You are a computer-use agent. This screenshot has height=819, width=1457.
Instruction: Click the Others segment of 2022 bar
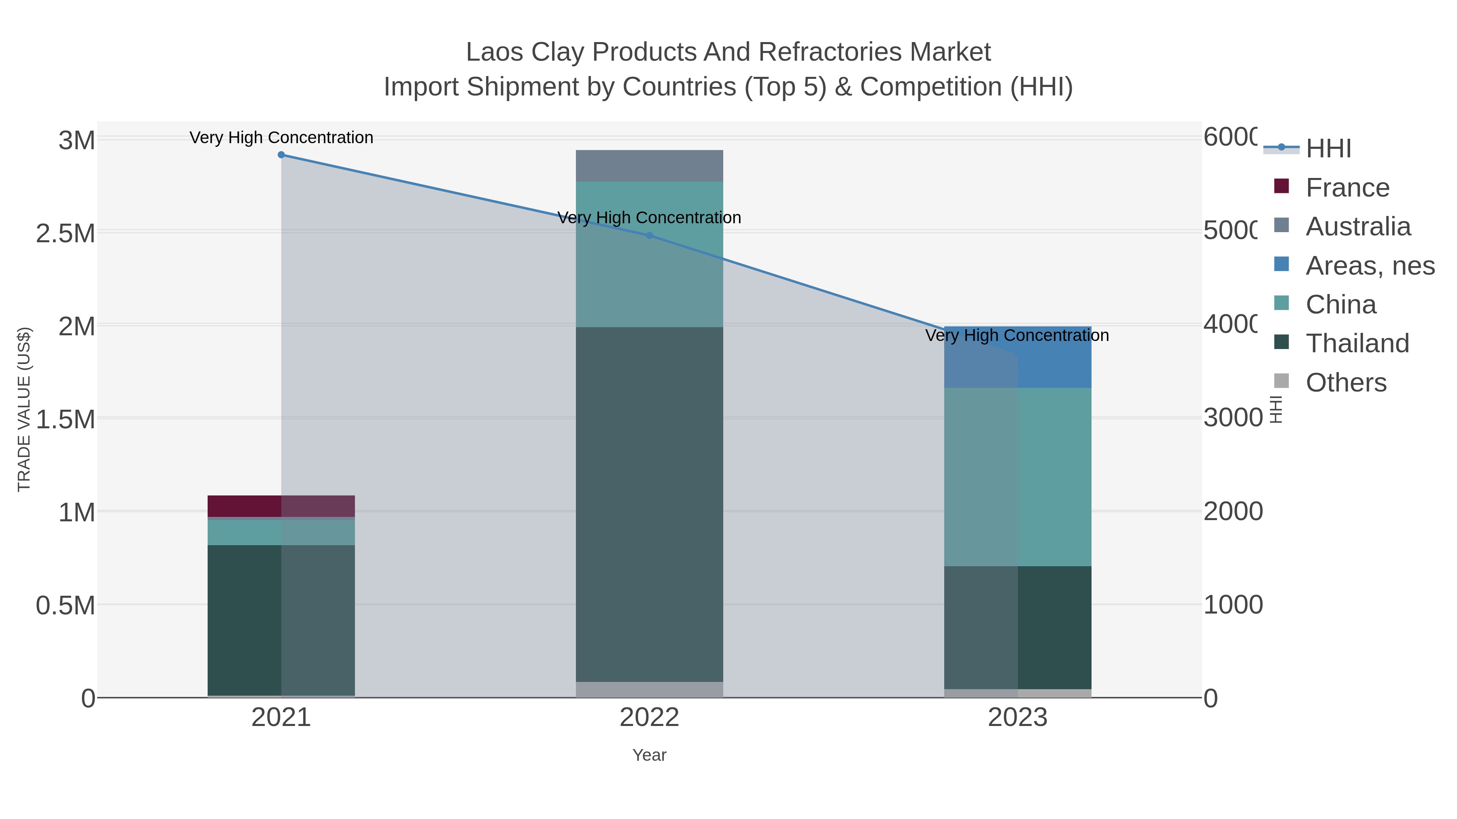pos(649,690)
